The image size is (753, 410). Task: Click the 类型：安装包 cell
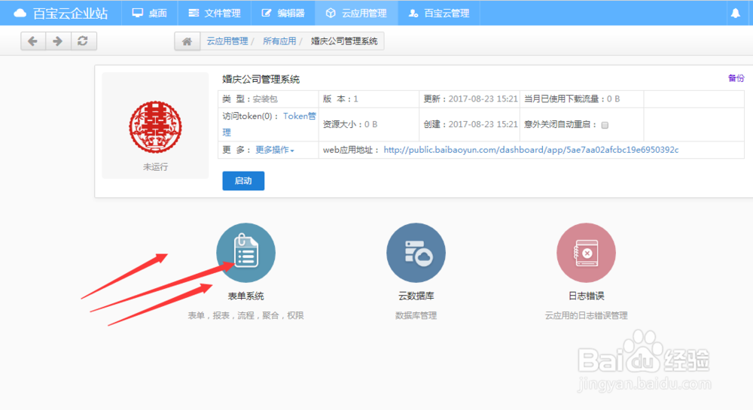point(268,99)
